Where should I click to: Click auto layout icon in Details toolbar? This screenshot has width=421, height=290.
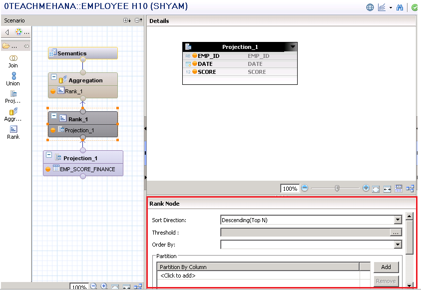tap(410, 189)
